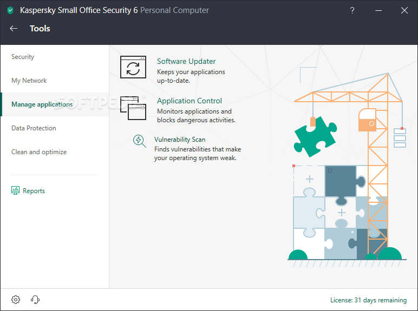418x311 pixels.
Task: Click the 'Keeps your applications up-to-date.' description
Action: point(191,76)
